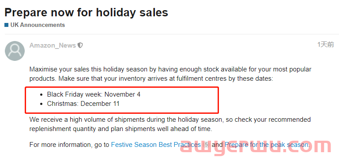This screenshot has width=339, height=161.
Task: Select the bullet dot before Christmas
Action: pyautogui.click(x=41, y=104)
